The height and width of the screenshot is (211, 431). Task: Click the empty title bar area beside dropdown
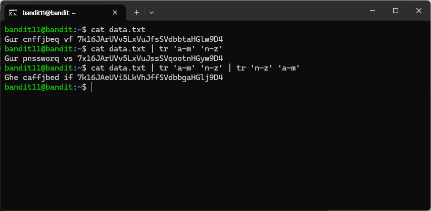pos(258,11)
